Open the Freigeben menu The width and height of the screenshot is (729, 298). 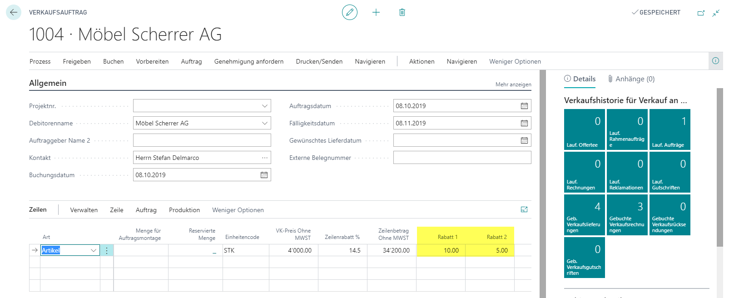[x=77, y=61]
